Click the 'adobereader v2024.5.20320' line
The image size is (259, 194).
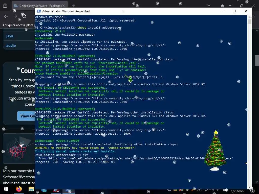pyautogui.click(x=57, y=141)
